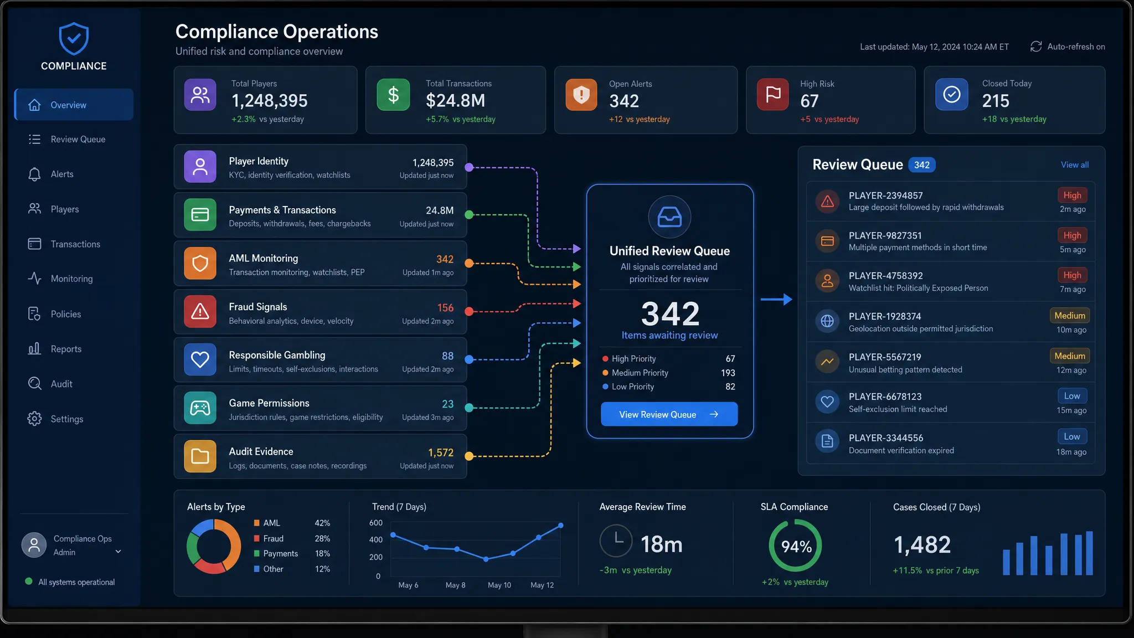This screenshot has height=638, width=1134.
Task: Open the Overview sidebar item
Action: point(74,105)
